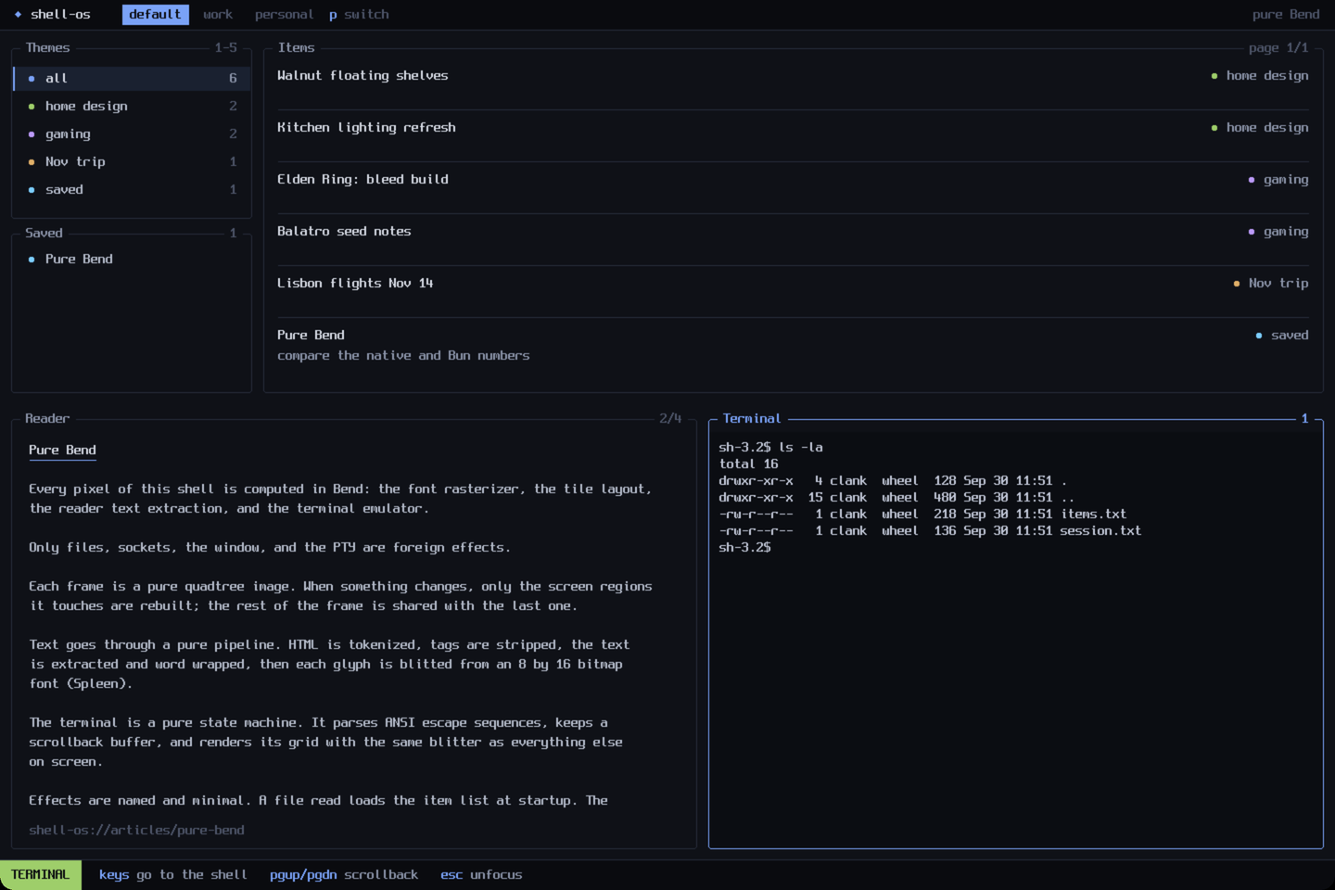Click the Items 'page 1/1' indicator

(x=1278, y=48)
